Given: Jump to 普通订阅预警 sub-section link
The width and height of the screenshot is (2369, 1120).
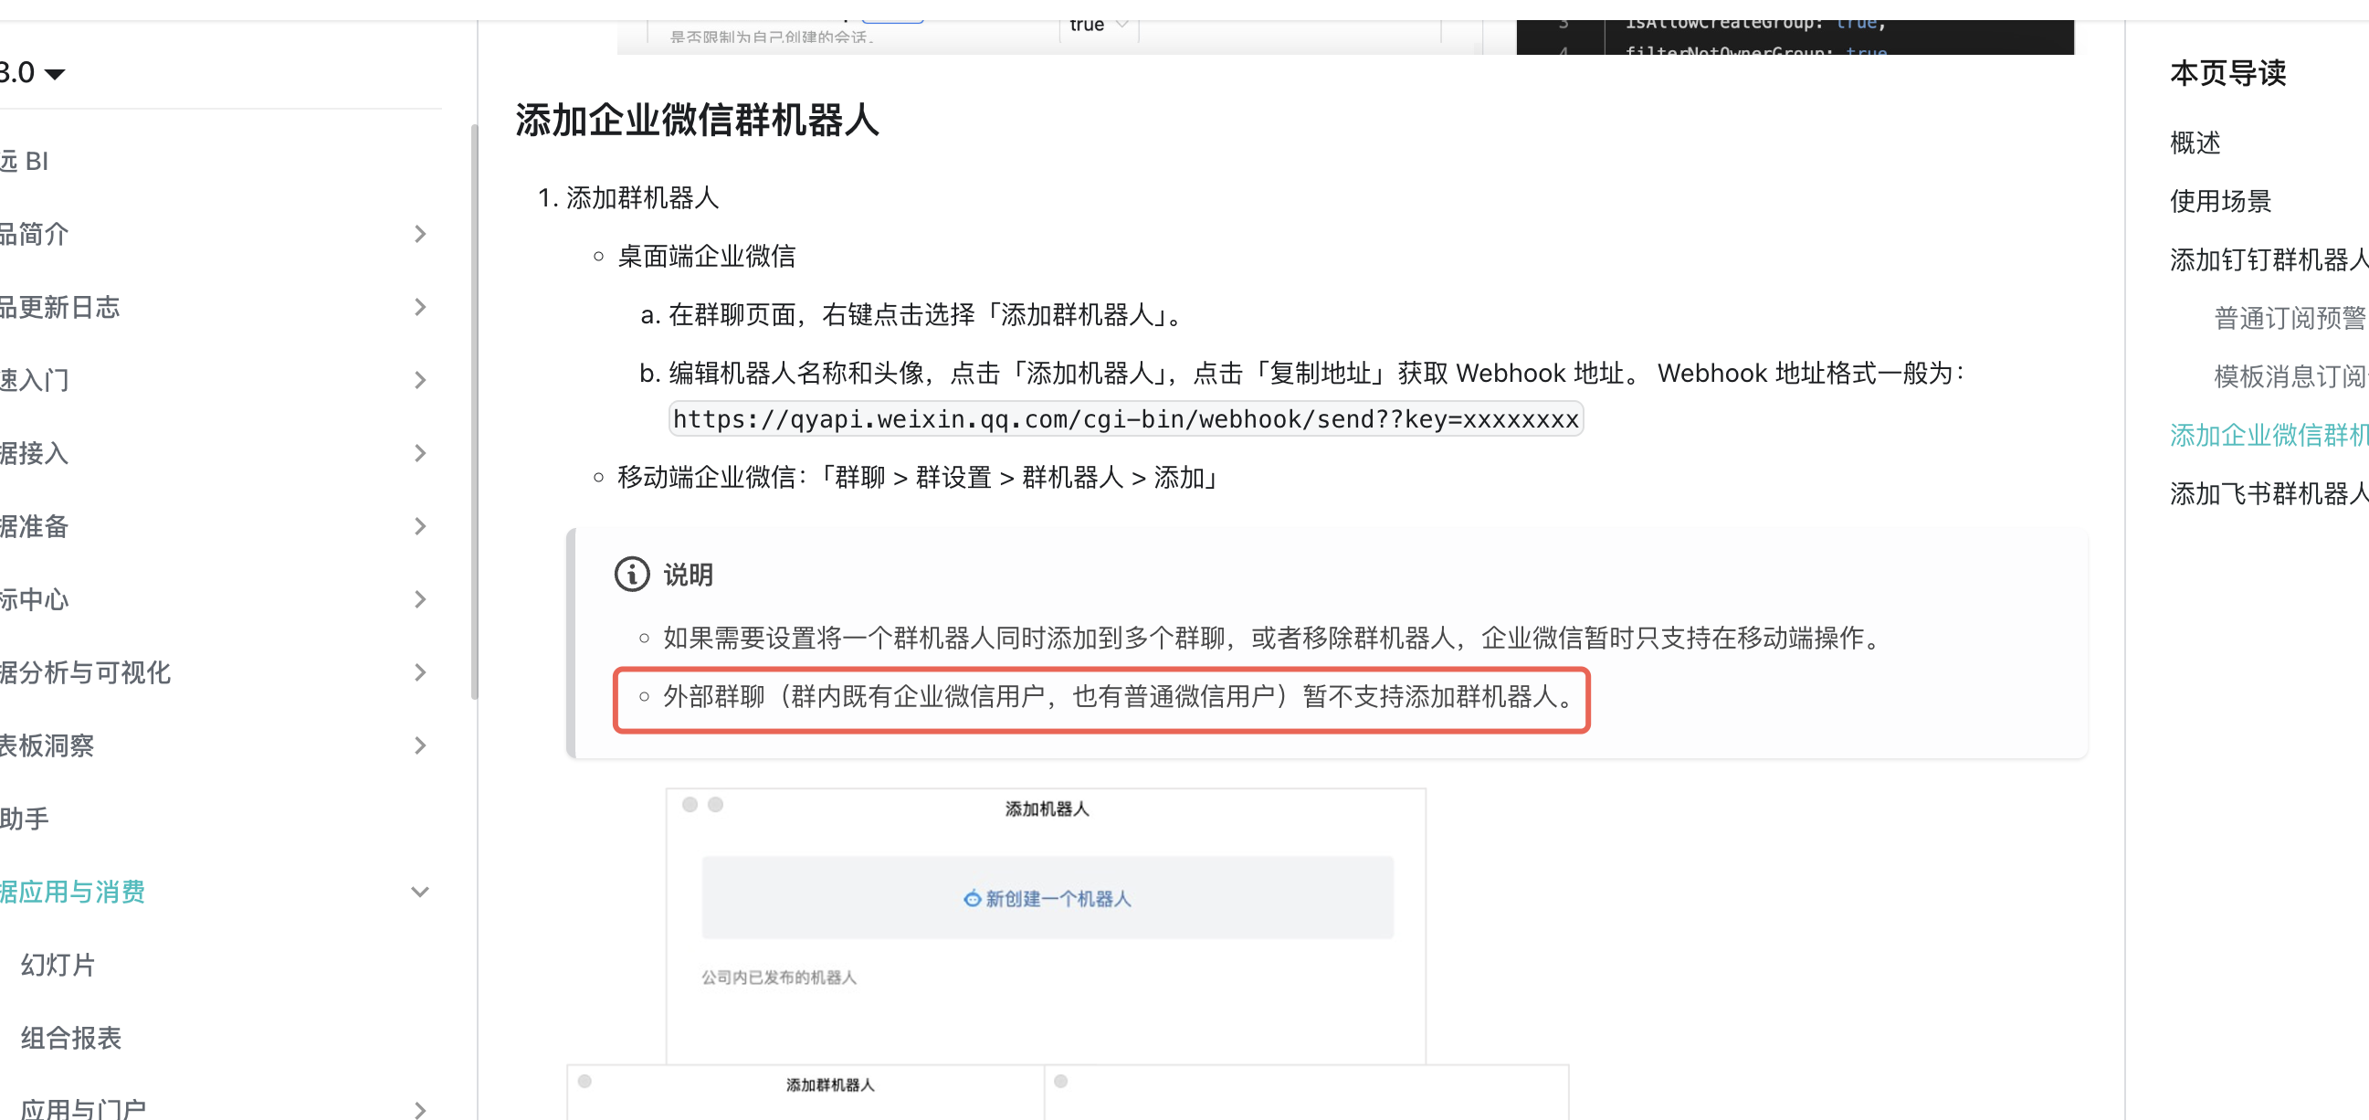Looking at the screenshot, I should [2290, 318].
